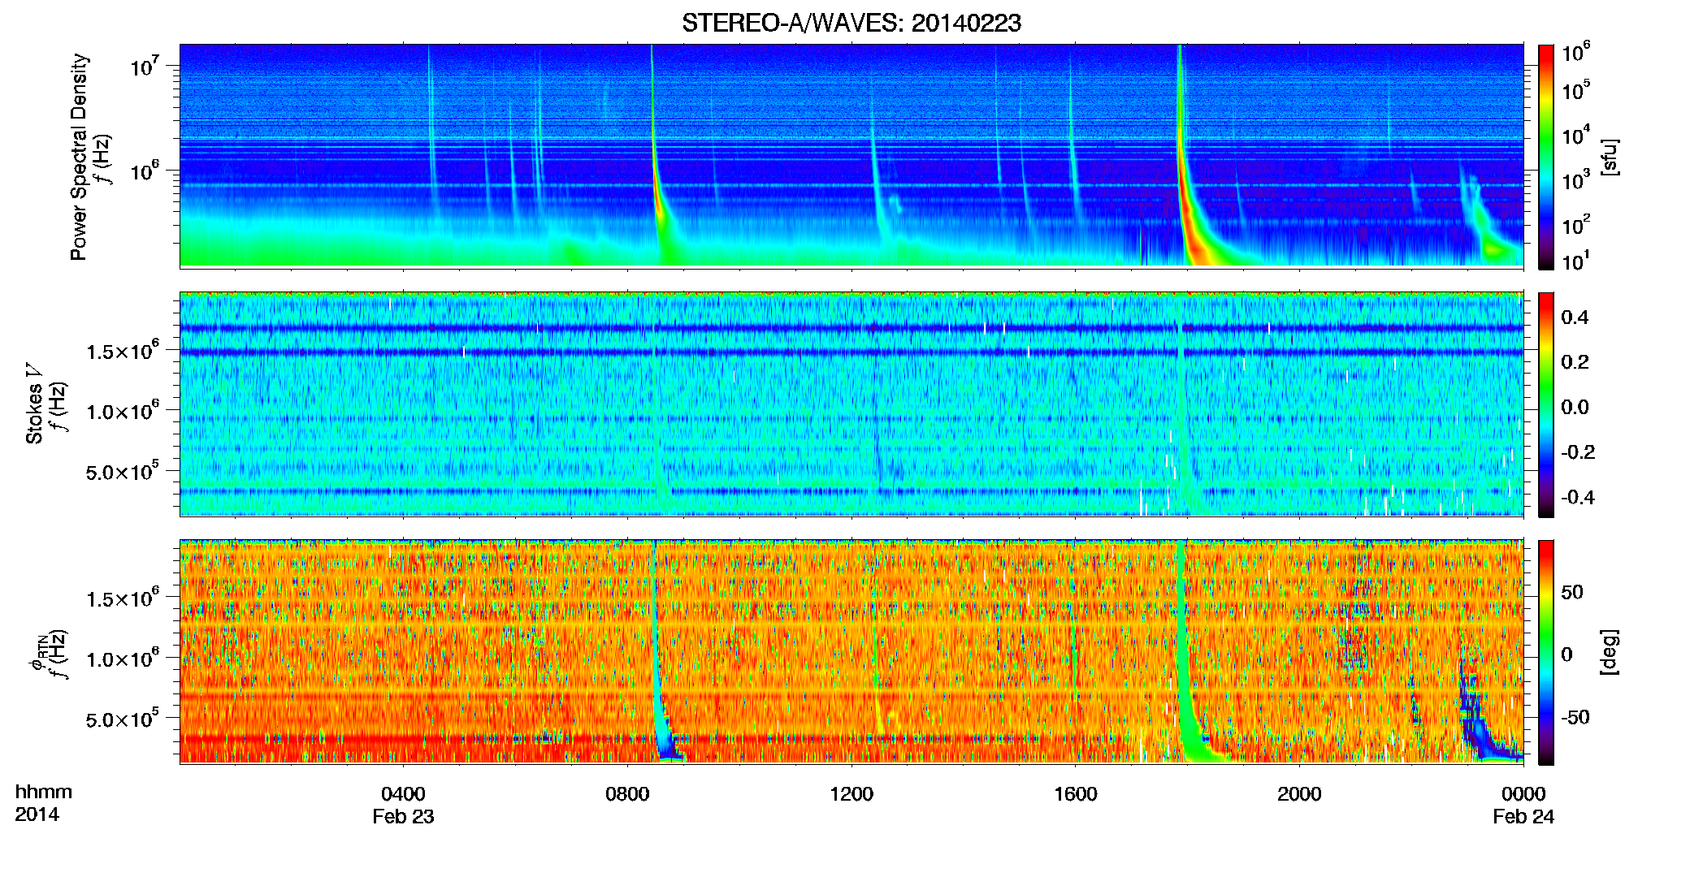
Task: Click the Feb 23 date label
Action: coord(403,817)
